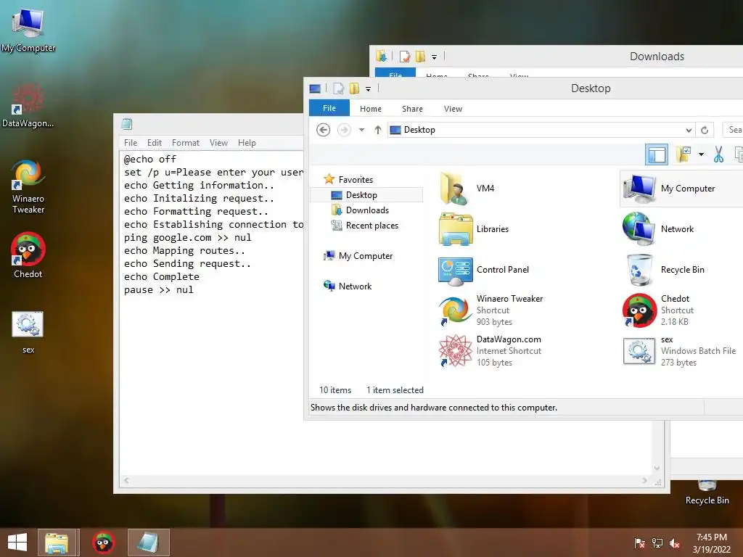Image resolution: width=743 pixels, height=557 pixels.
Task: Open Notepad Edit menu
Action: click(154, 143)
